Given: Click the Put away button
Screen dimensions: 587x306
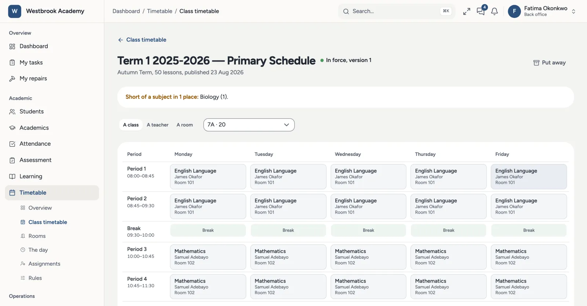Looking at the screenshot, I should [549, 63].
